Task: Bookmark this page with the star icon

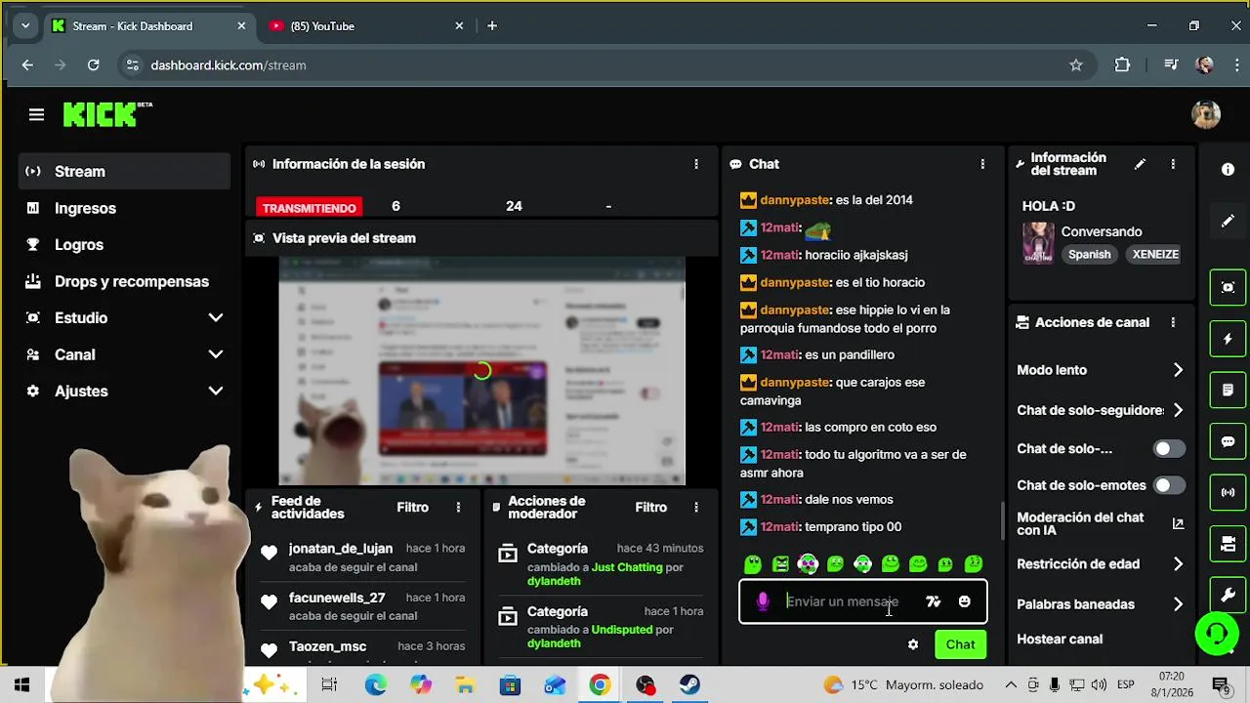Action: tap(1075, 65)
